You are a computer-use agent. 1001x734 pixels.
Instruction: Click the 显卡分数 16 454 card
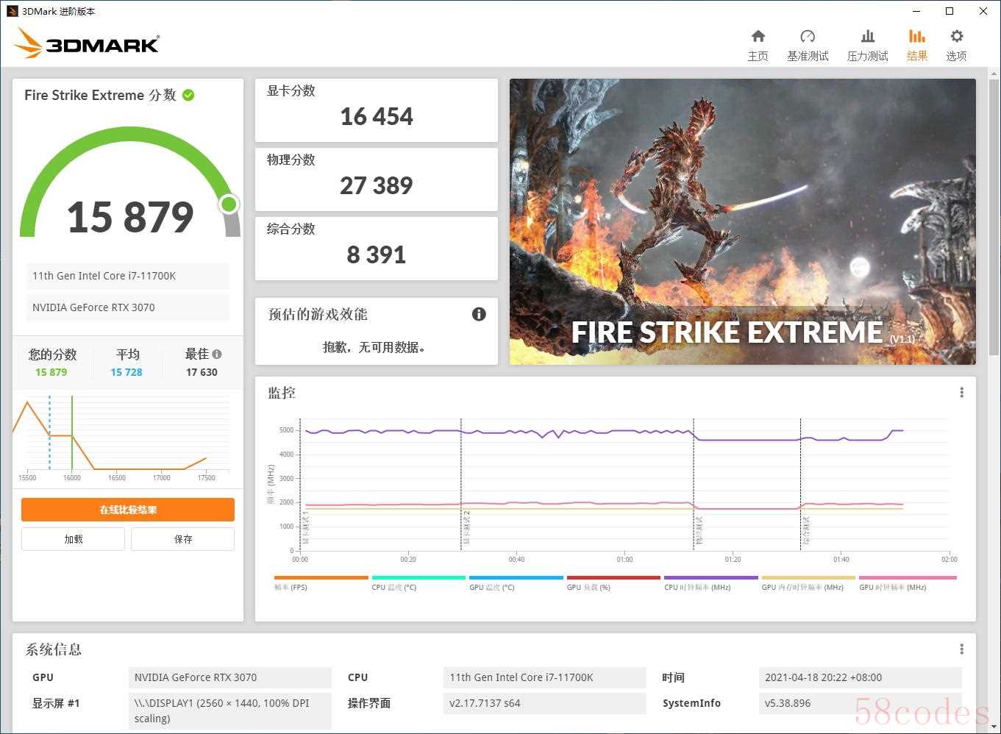click(377, 110)
